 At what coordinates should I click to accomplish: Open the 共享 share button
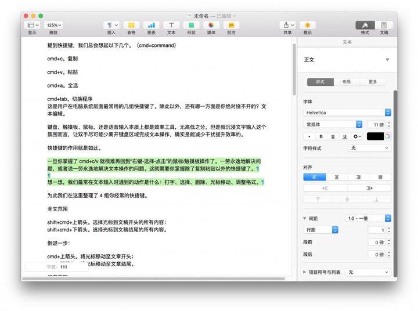[287, 25]
